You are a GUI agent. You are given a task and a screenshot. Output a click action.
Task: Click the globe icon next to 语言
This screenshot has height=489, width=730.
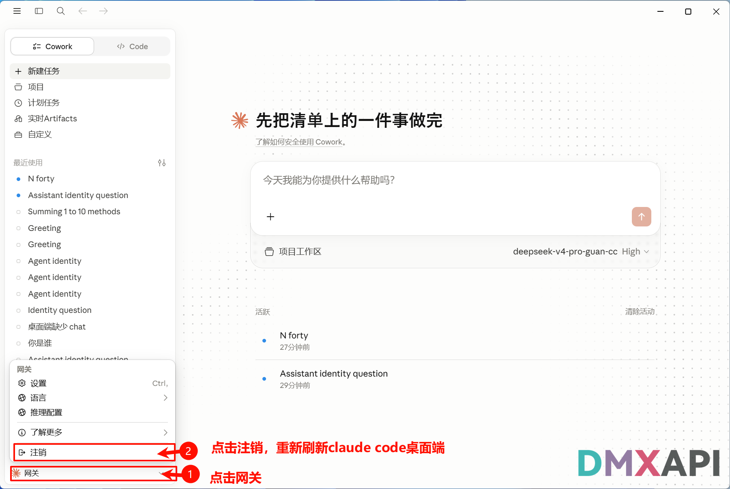22,398
